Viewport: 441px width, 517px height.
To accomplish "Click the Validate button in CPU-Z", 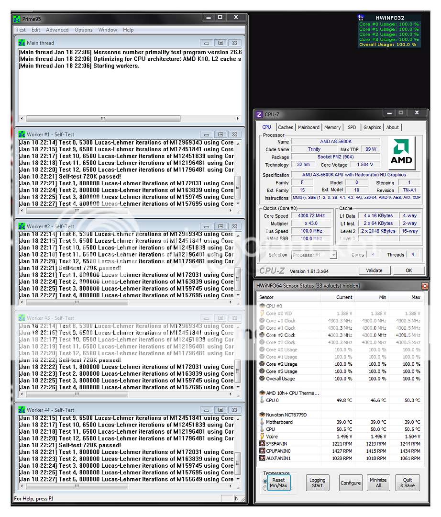I will [x=375, y=270].
